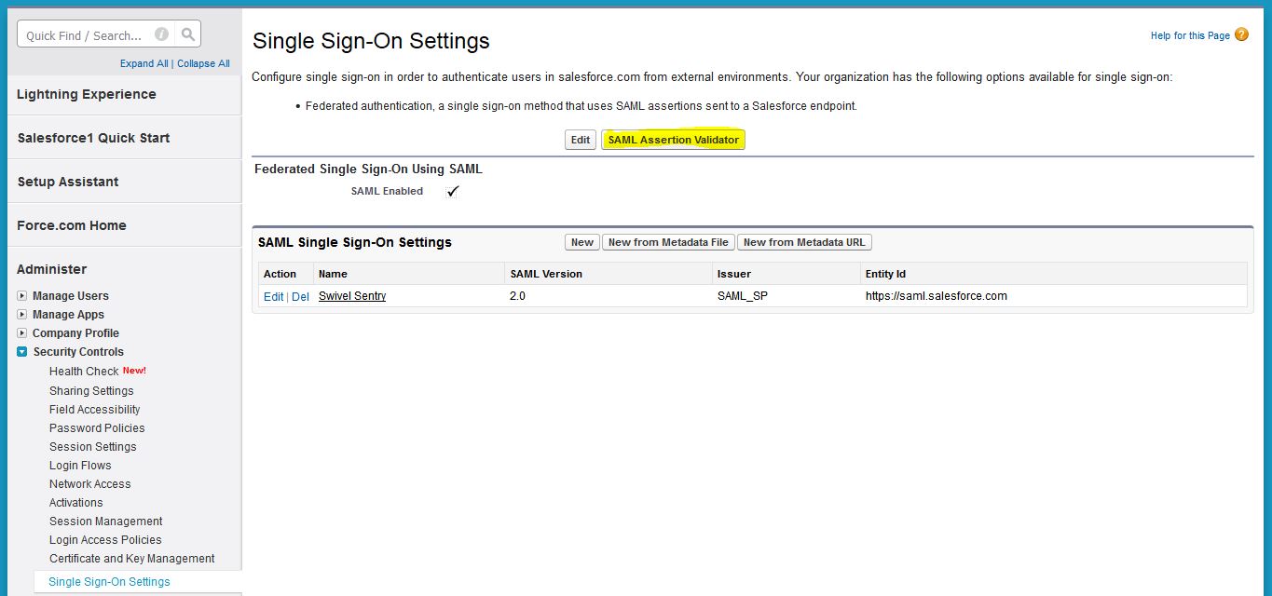Select Lightning Experience in the sidebar
Screen dimensions: 1272x596
tap(85, 94)
